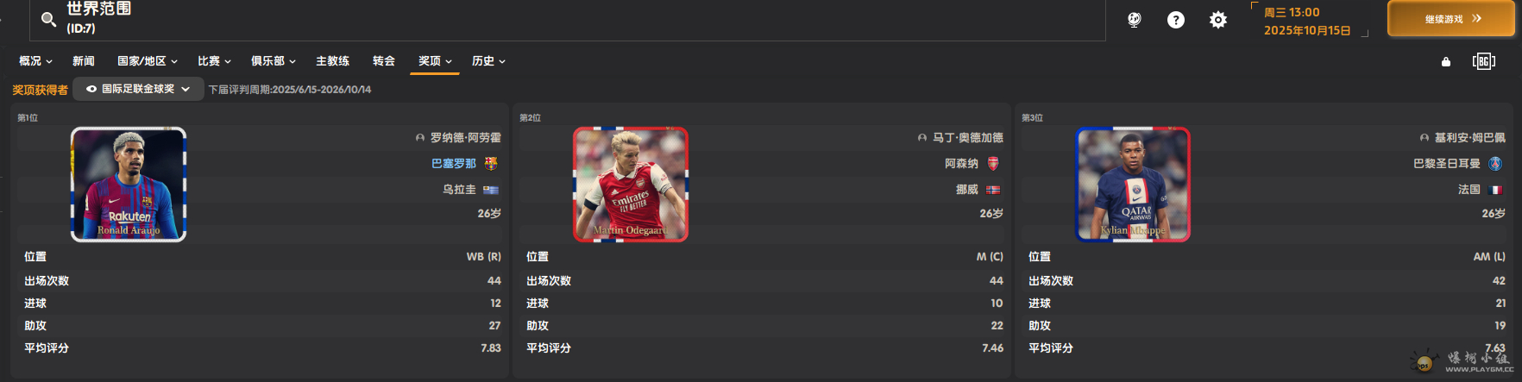This screenshot has width=1522, height=382.
Task: Toggle the padlock lock icon
Action: pos(1446,61)
